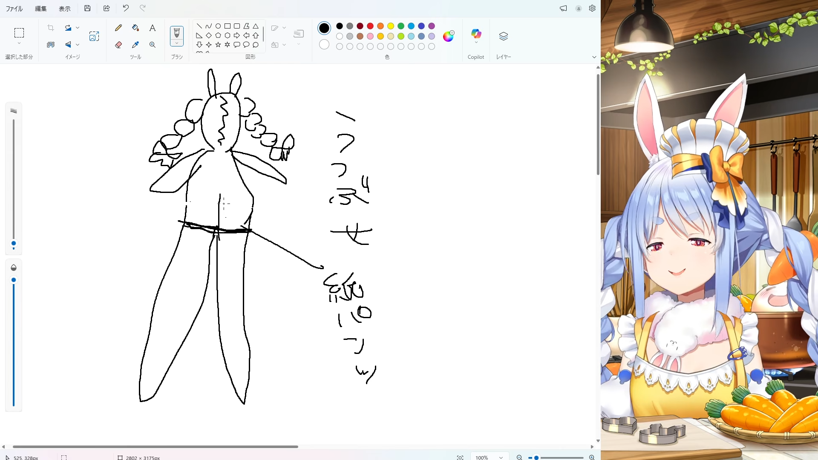This screenshot has width=818, height=460.
Task: Pick the Eraser tool
Action: 118,45
